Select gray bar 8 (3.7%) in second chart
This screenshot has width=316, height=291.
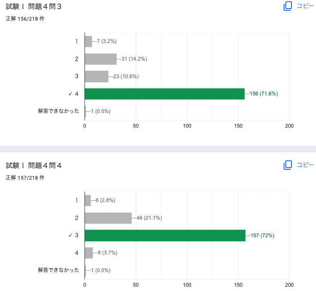(89, 253)
